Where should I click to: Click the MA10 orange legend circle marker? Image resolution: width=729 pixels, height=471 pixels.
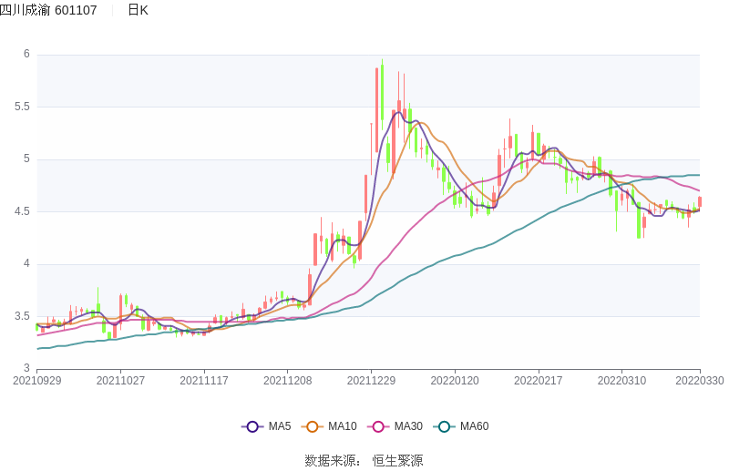tap(313, 426)
